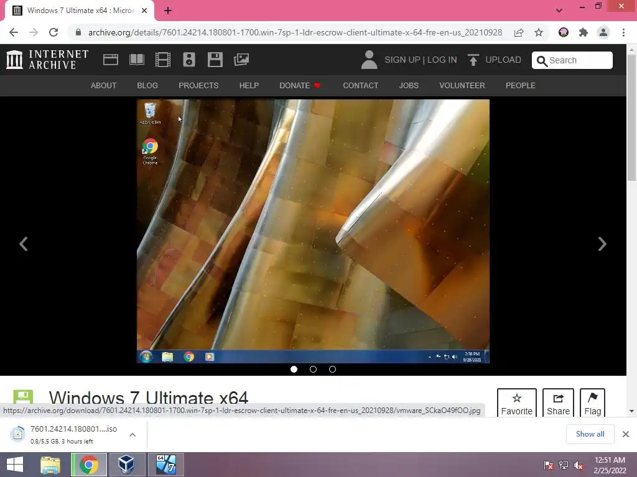This screenshot has height=477, width=637.
Task: Open the CONTACT menu item
Action: click(360, 86)
